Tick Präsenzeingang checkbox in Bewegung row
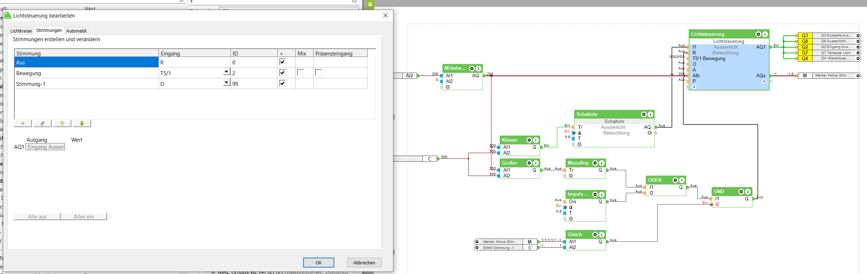This screenshot has width=867, height=274. coord(319,73)
